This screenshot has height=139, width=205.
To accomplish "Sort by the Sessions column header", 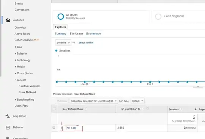I will coord(173,109).
